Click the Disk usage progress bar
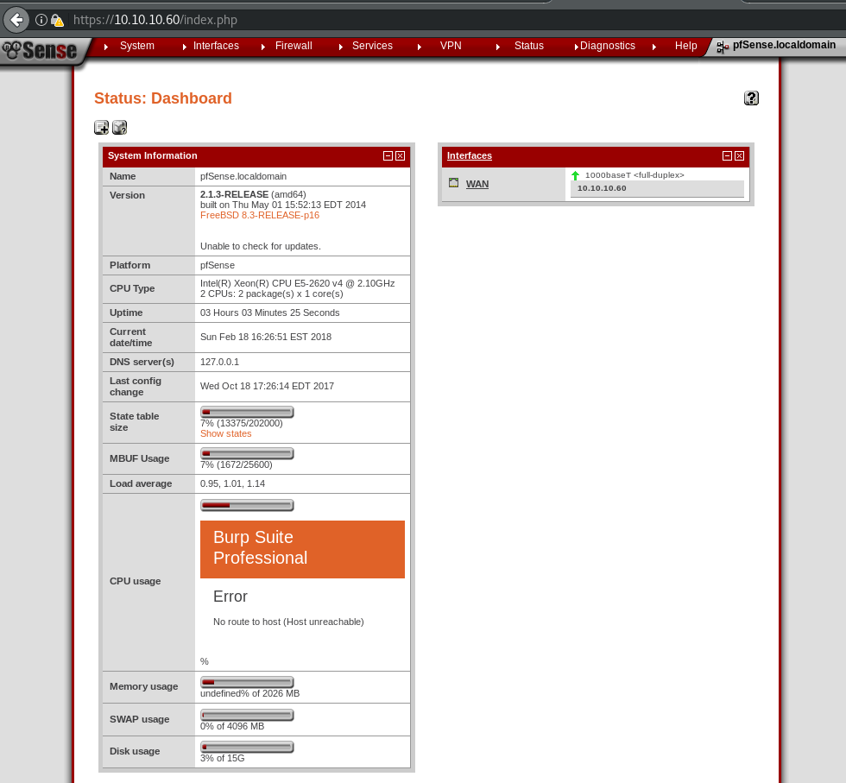Viewport: 846px width, 783px height. (x=247, y=748)
